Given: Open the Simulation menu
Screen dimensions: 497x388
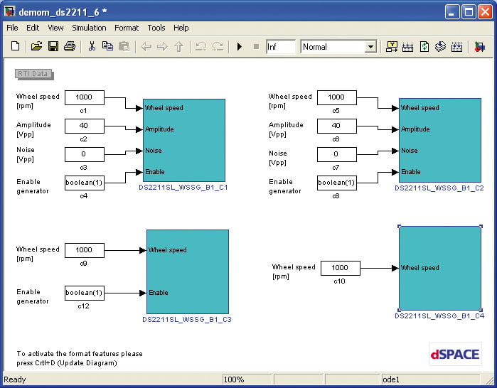Looking at the screenshot, I should [89, 28].
